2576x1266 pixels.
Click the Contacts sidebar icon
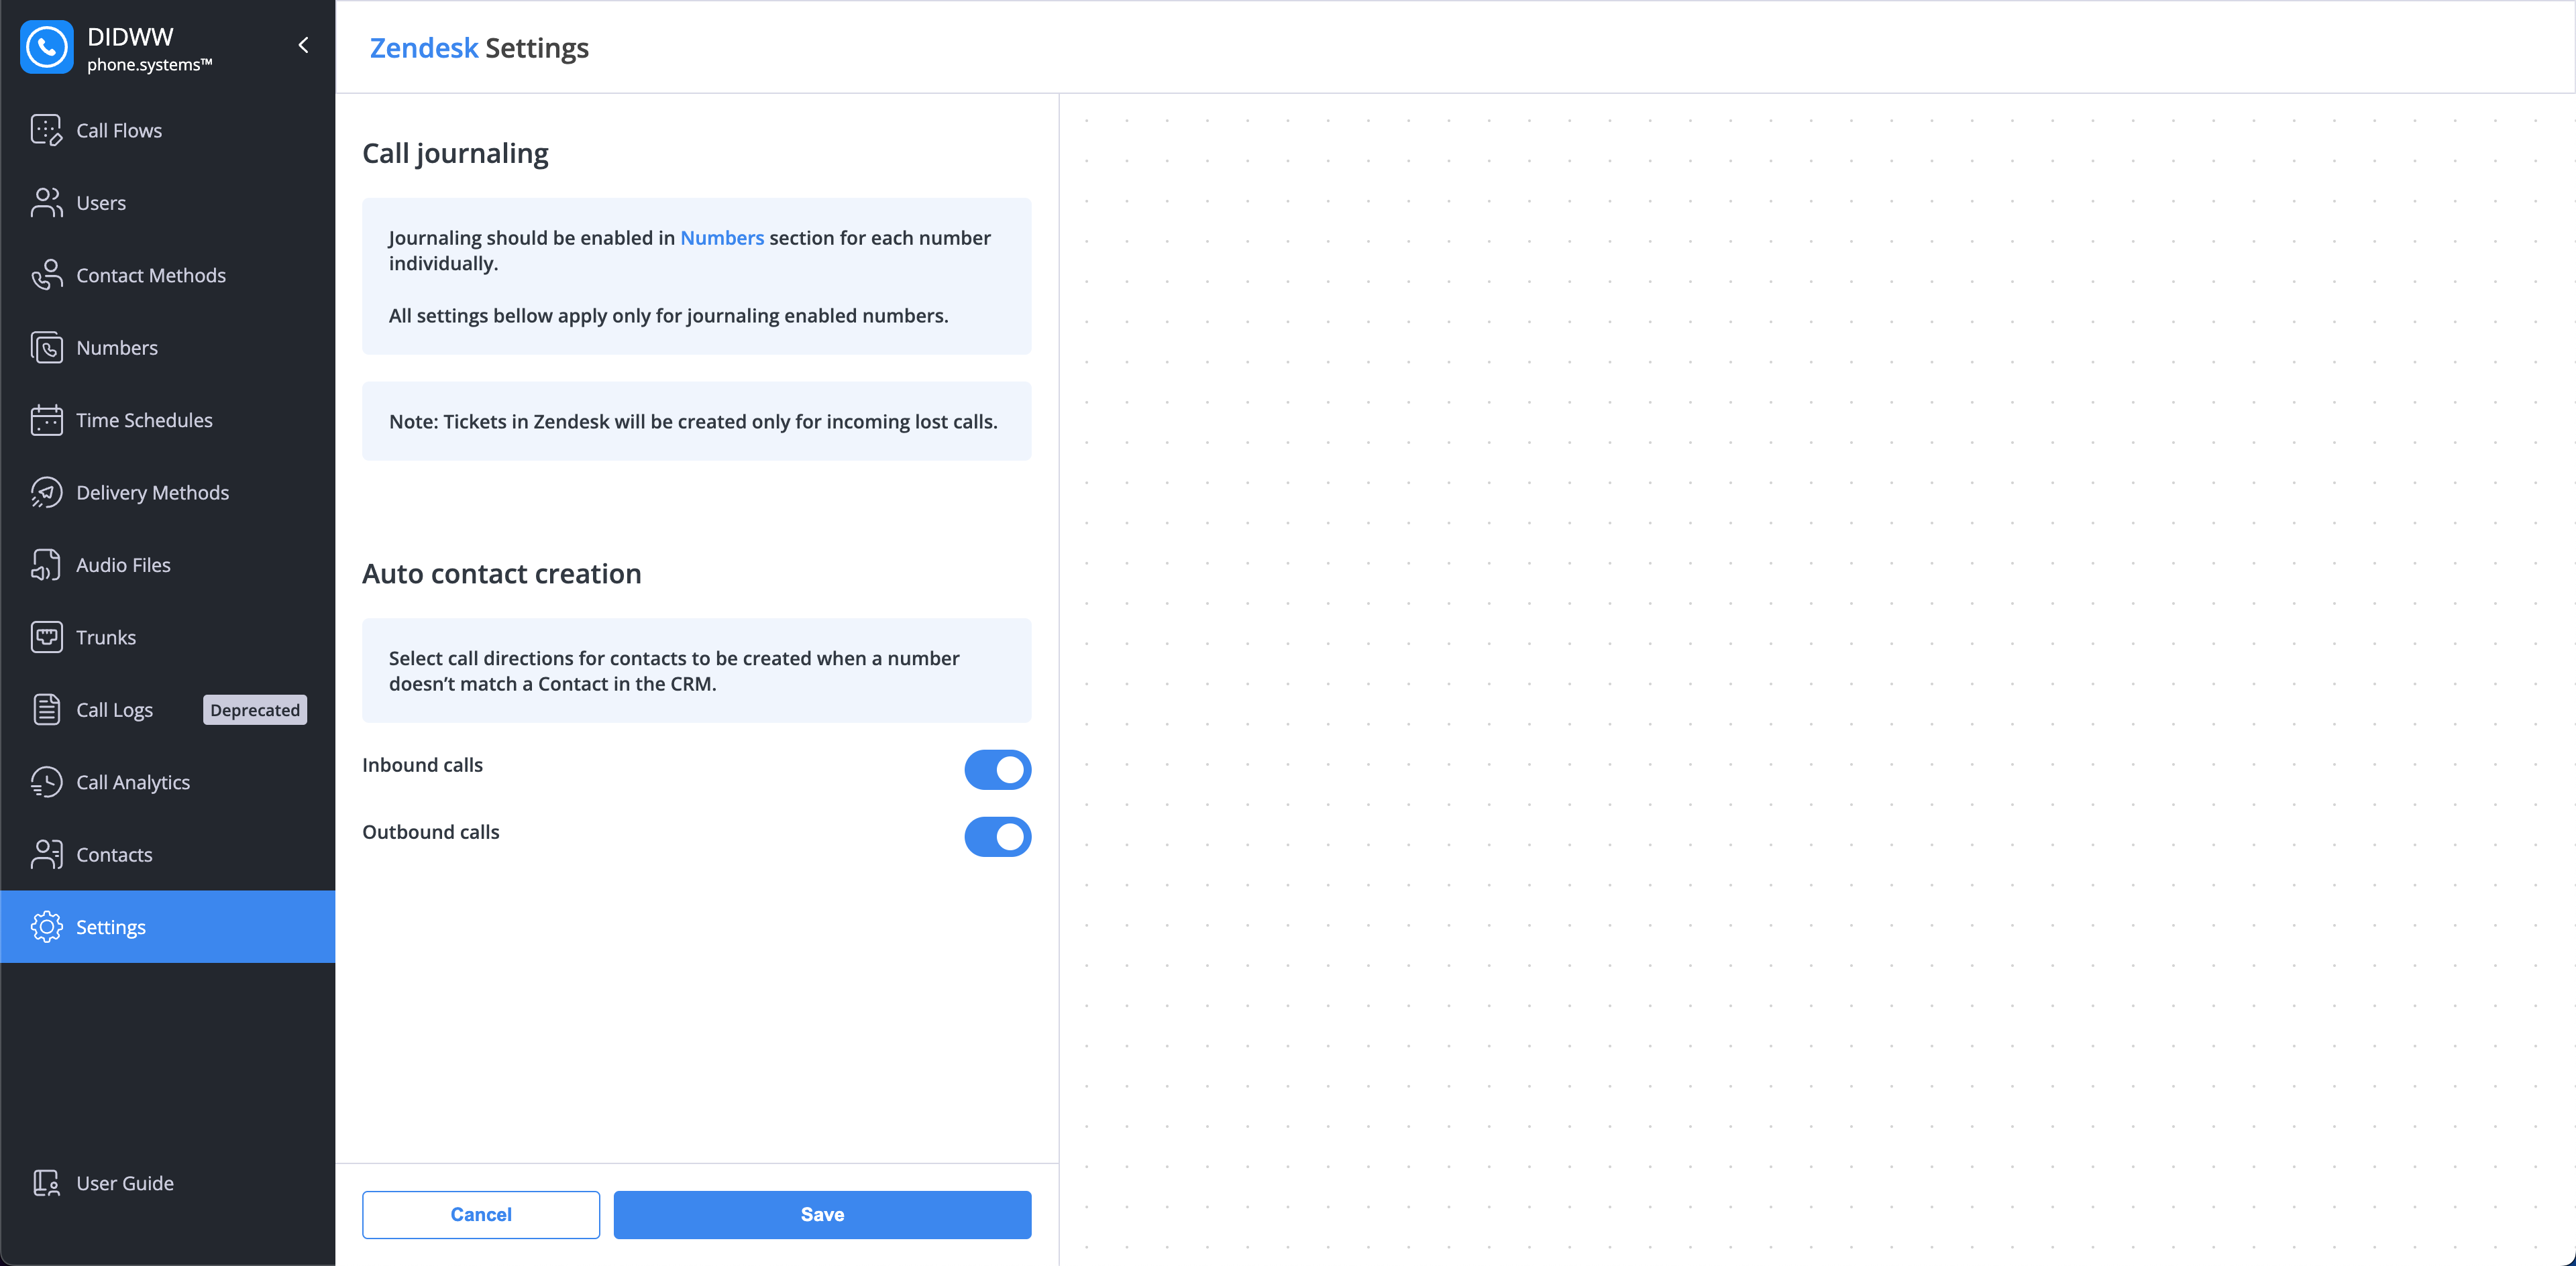click(46, 854)
